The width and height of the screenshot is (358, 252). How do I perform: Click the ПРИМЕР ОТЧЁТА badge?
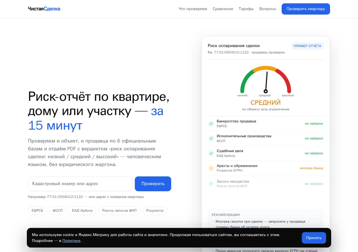click(x=307, y=46)
